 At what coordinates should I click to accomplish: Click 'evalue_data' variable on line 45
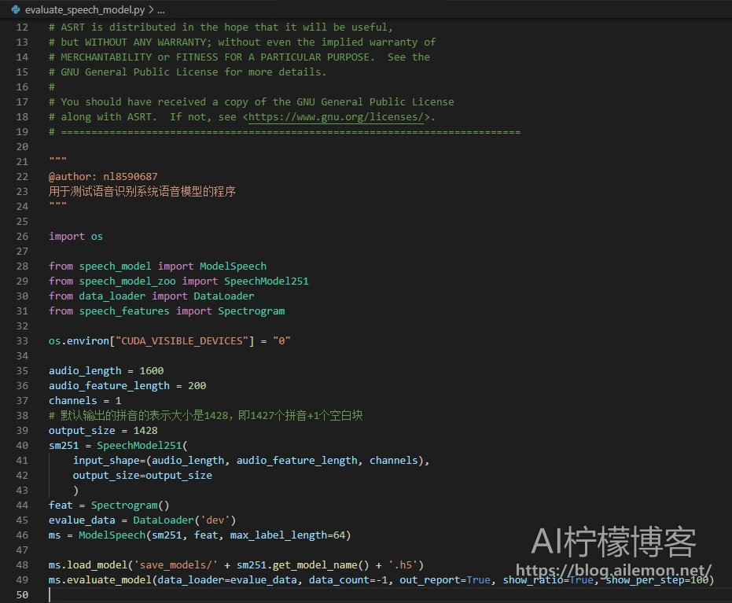click(82, 520)
